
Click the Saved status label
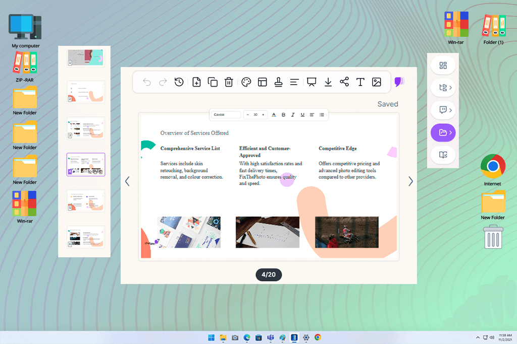[388, 104]
